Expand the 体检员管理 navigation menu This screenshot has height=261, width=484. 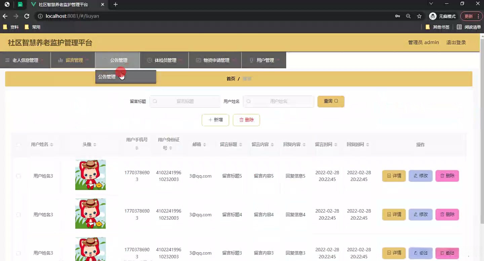164,60
